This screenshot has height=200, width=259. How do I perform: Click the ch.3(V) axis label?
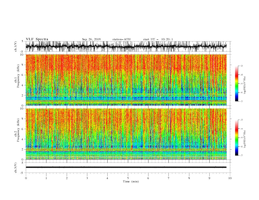[16, 168]
